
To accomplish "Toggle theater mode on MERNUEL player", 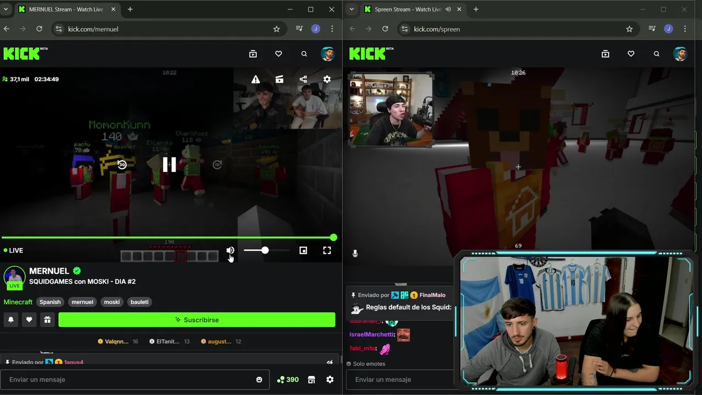I will (x=303, y=250).
